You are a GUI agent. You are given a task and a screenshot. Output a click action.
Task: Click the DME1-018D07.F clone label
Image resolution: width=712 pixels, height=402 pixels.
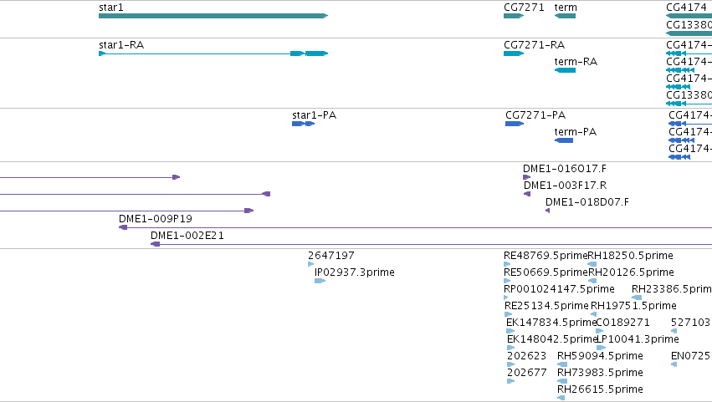coord(587,202)
